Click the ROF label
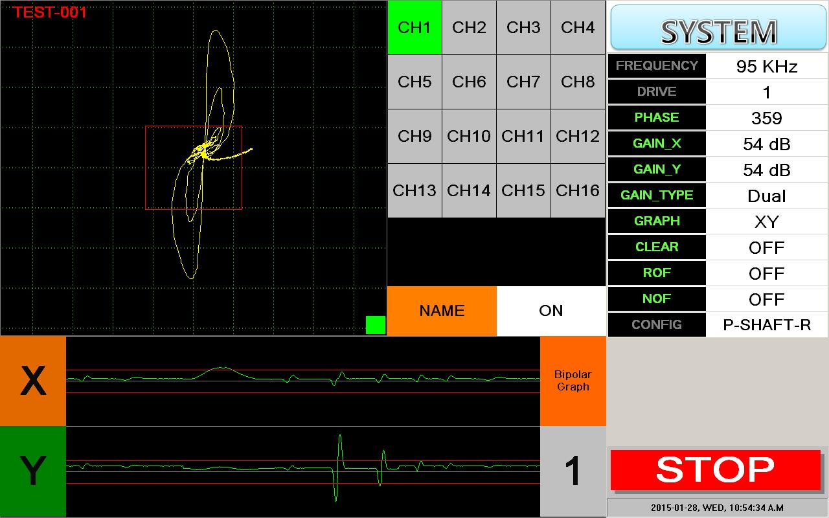829x518 pixels. (x=657, y=273)
